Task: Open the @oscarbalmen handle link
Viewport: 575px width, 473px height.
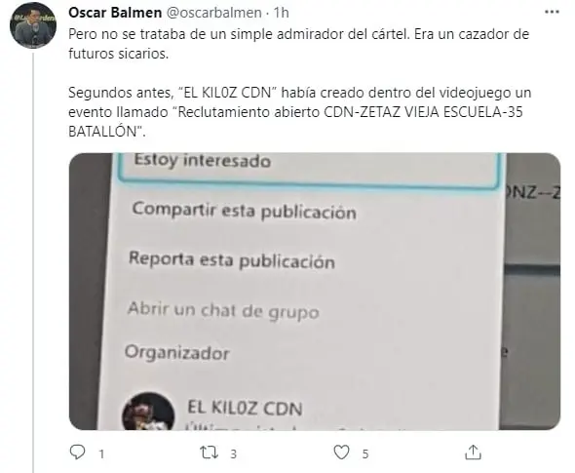Action: (214, 13)
